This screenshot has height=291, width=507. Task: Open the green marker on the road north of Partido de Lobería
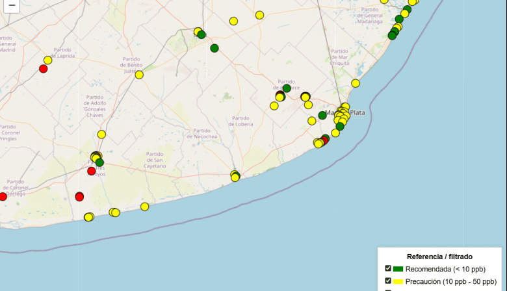coord(214,49)
